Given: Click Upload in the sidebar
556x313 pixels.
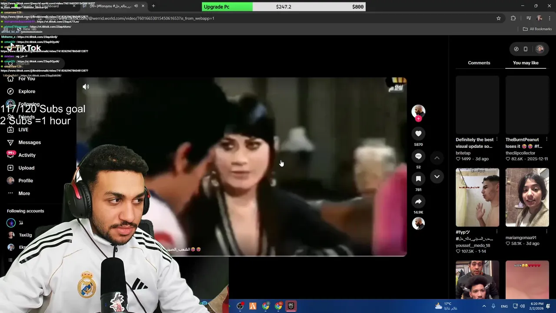Looking at the screenshot, I should [x=26, y=168].
